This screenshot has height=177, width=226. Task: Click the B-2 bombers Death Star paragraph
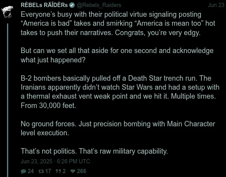point(120,92)
